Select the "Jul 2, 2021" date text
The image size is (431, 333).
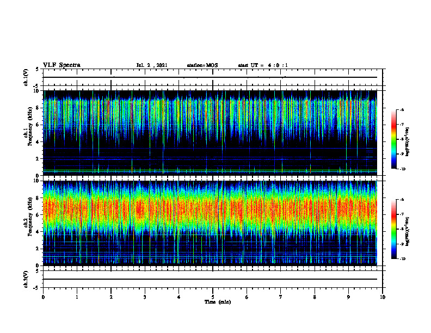(152, 65)
